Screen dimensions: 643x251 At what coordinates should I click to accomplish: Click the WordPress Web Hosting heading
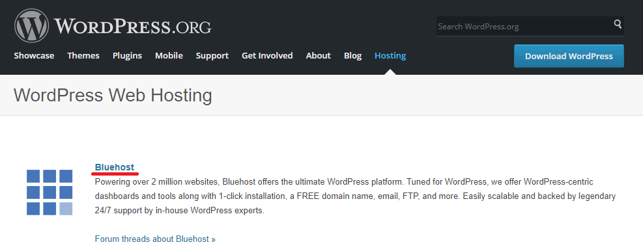coord(113,96)
